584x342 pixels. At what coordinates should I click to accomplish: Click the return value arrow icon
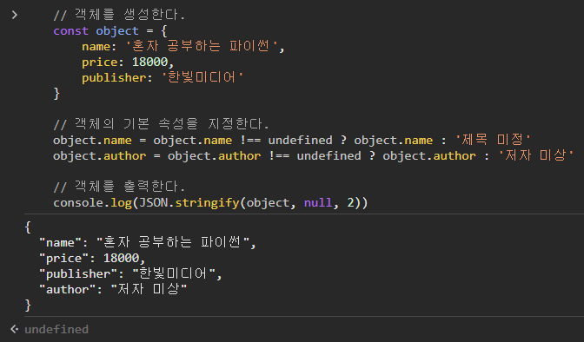tap(15, 329)
